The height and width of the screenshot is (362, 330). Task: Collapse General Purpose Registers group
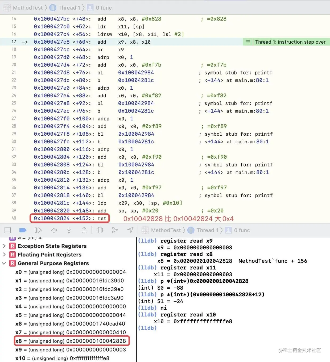coord(4,263)
